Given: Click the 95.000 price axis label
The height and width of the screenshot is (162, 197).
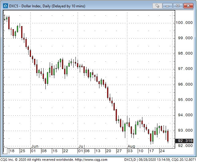Looking at the screenshot, I should (185, 100).
